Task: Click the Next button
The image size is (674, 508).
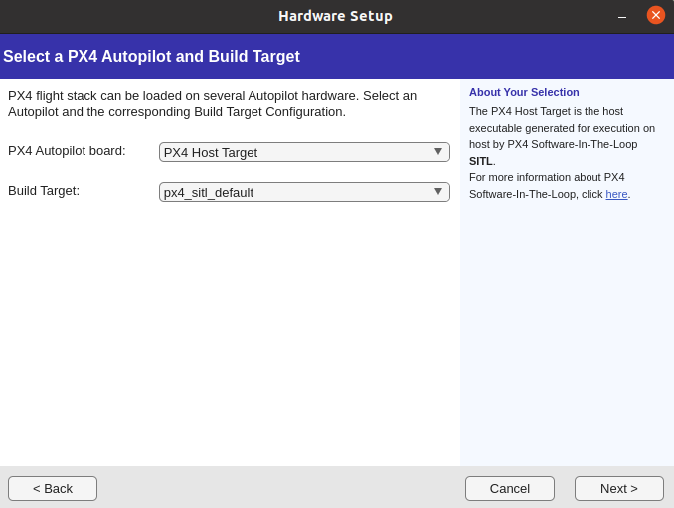Action: [x=619, y=489]
